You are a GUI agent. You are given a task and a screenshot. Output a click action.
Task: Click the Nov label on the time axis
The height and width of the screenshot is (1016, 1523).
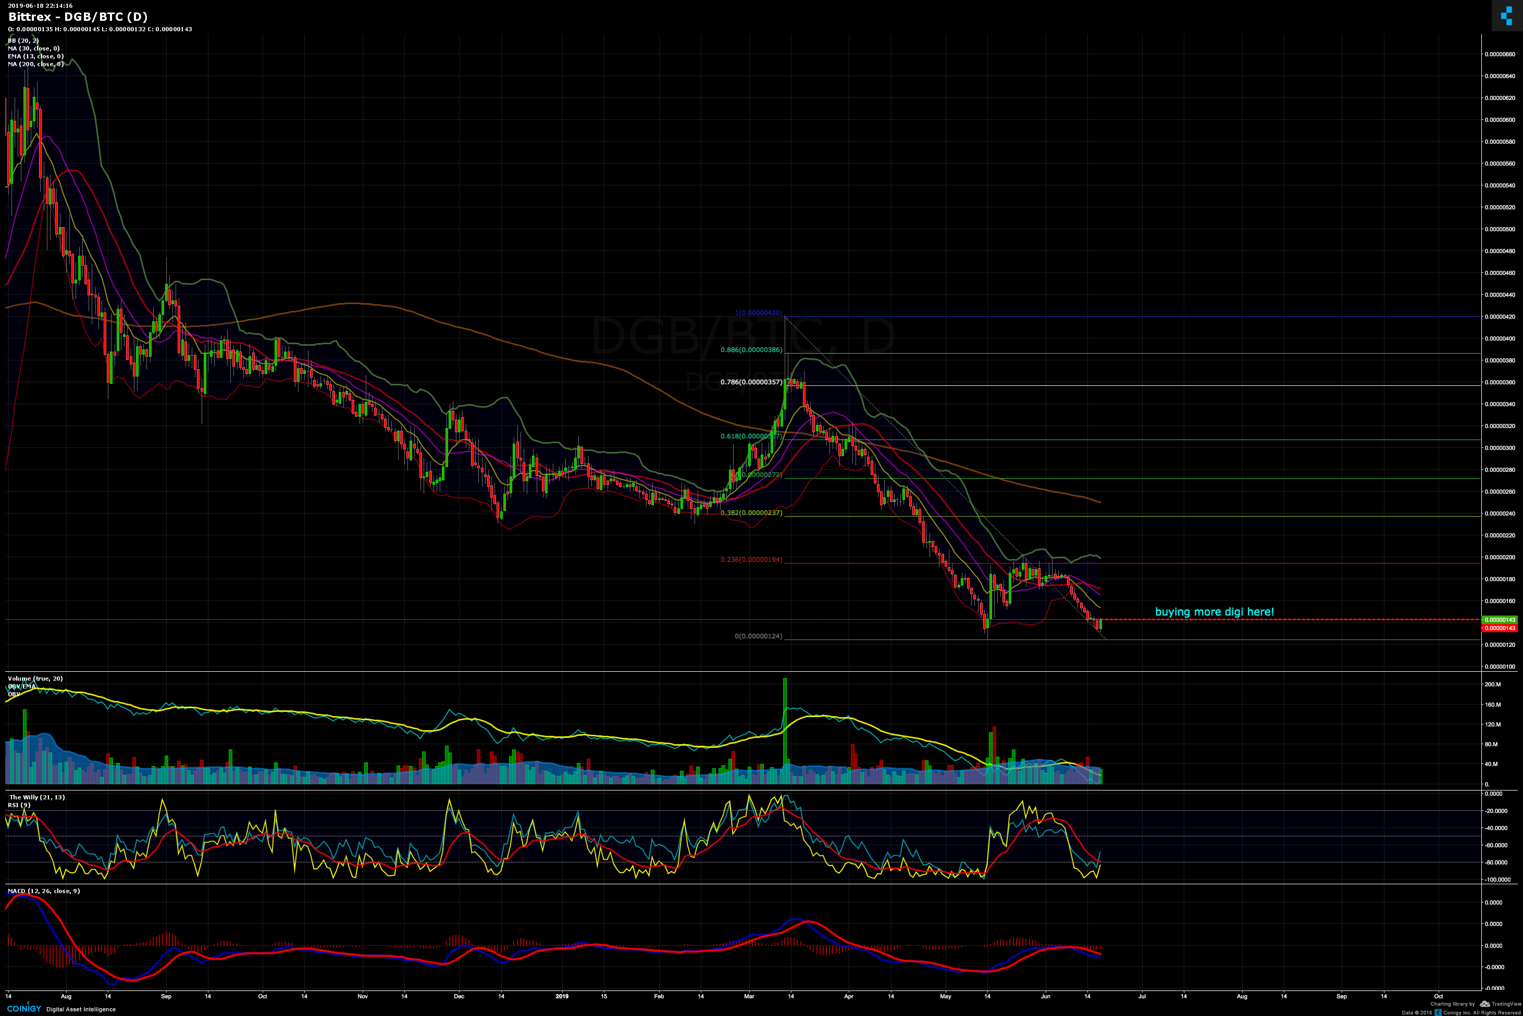pos(363,997)
